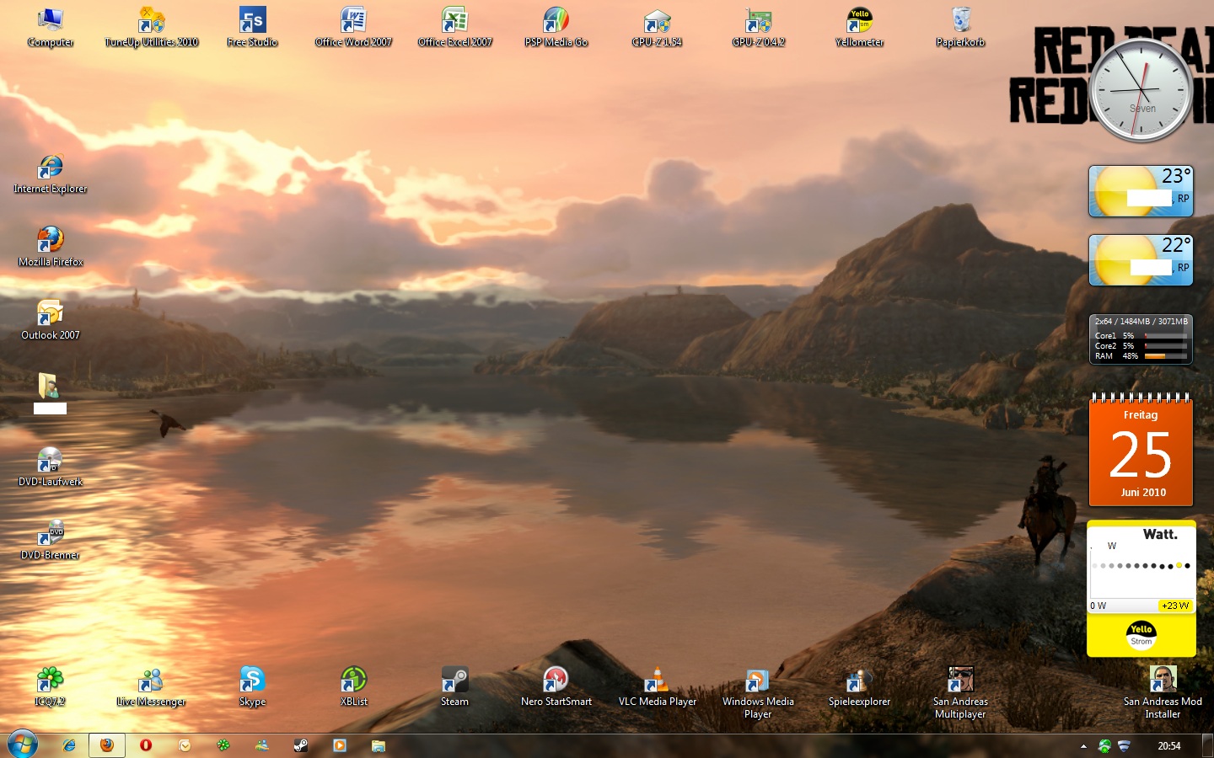Select San Andreas Multiplayer shortcut
Image resolution: width=1214 pixels, height=758 pixels.
pos(960,692)
